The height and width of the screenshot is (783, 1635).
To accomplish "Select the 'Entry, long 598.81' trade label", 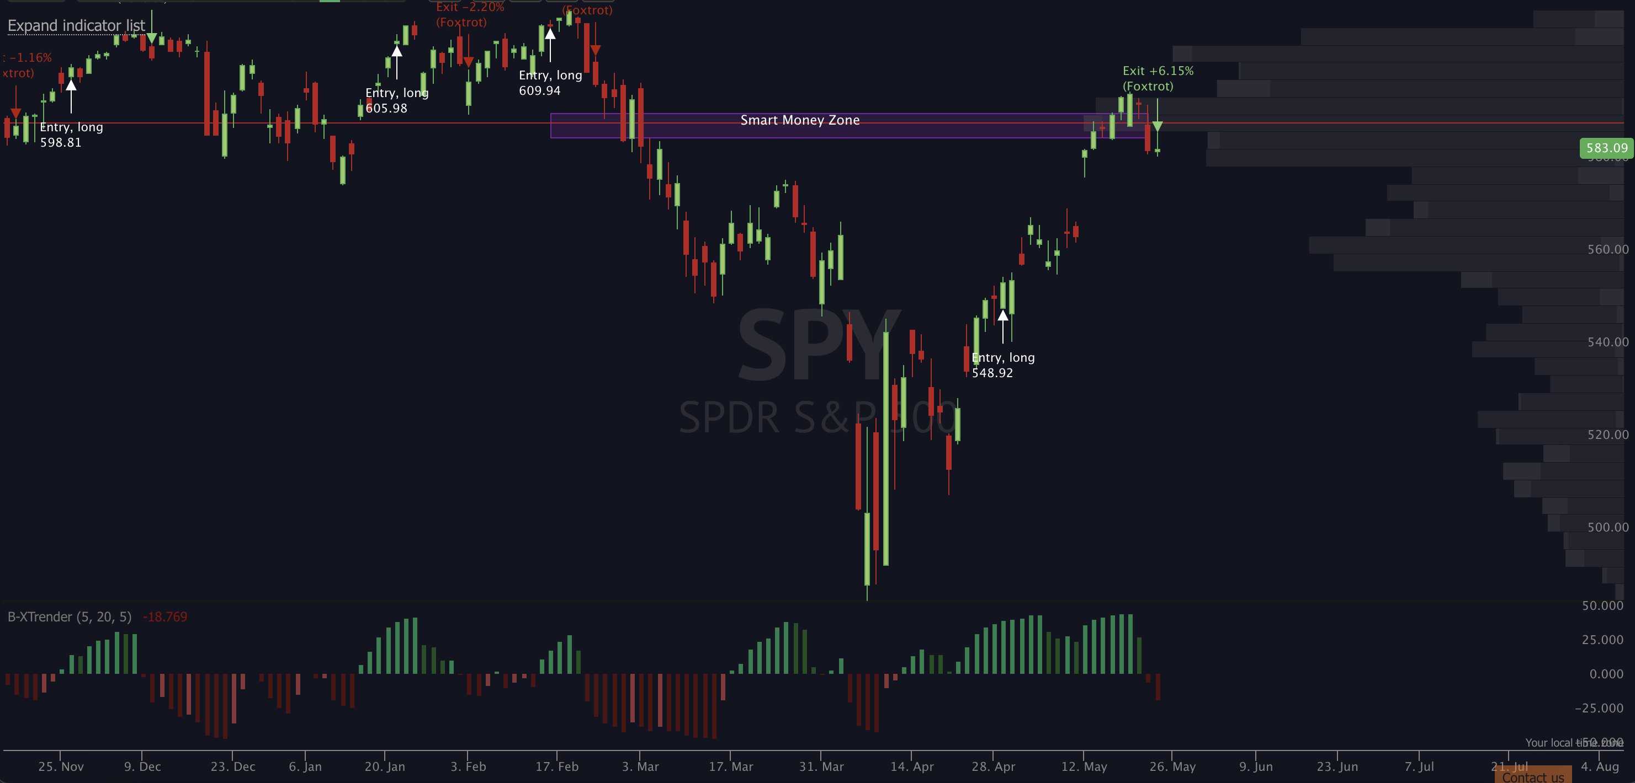I will [71, 135].
